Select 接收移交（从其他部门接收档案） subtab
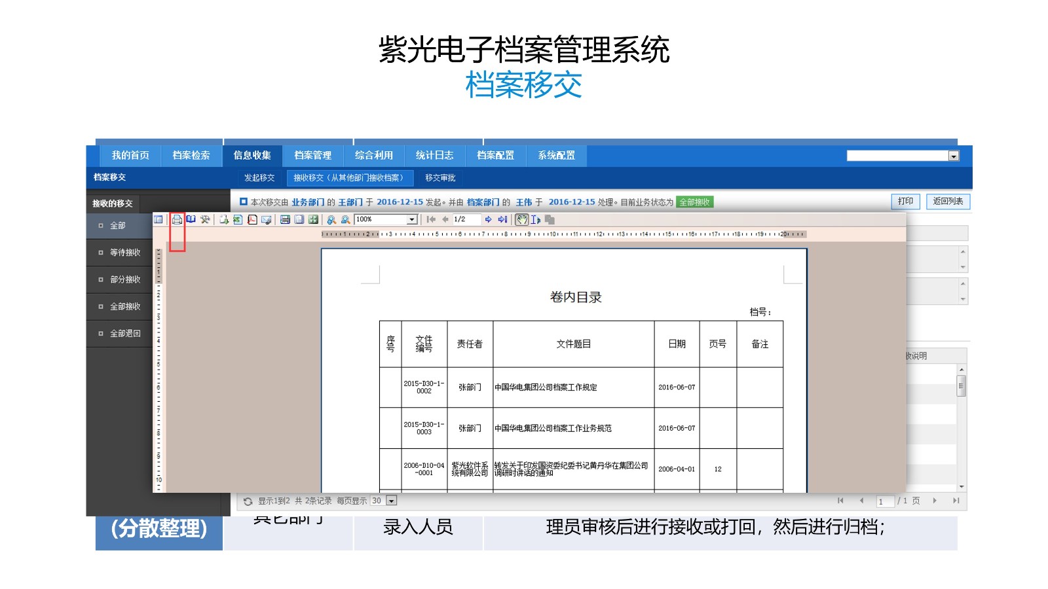This screenshot has width=1048, height=589. (x=348, y=178)
